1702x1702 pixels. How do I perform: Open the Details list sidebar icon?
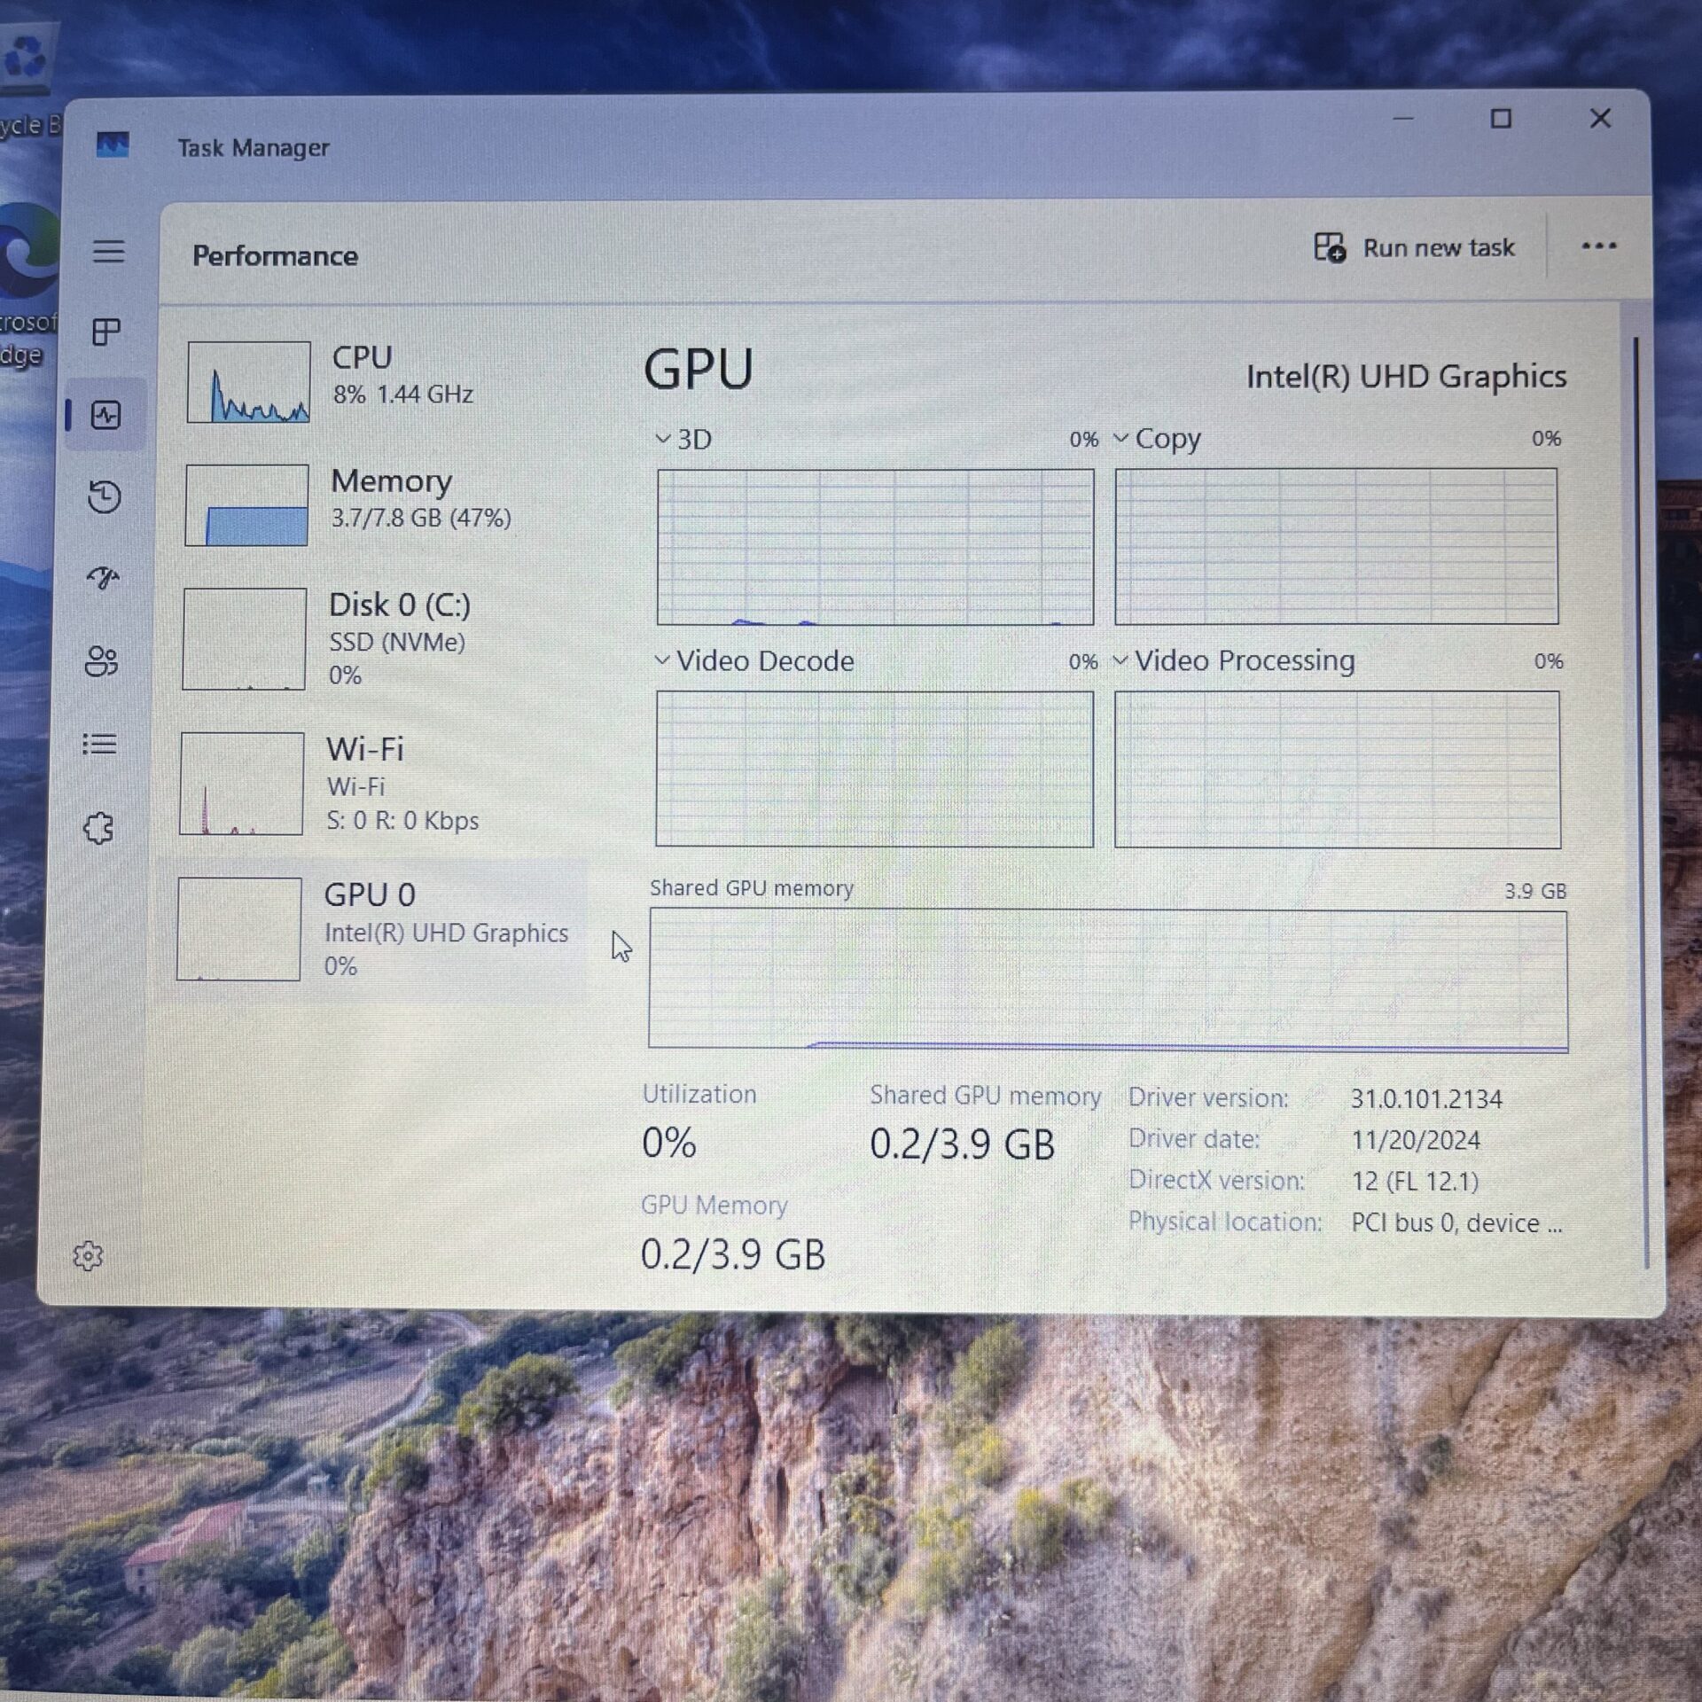coord(99,744)
